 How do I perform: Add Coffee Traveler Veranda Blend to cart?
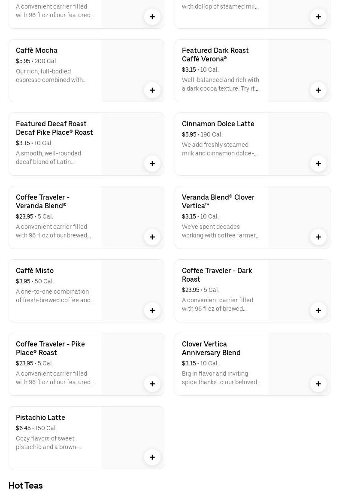pyautogui.click(x=152, y=237)
